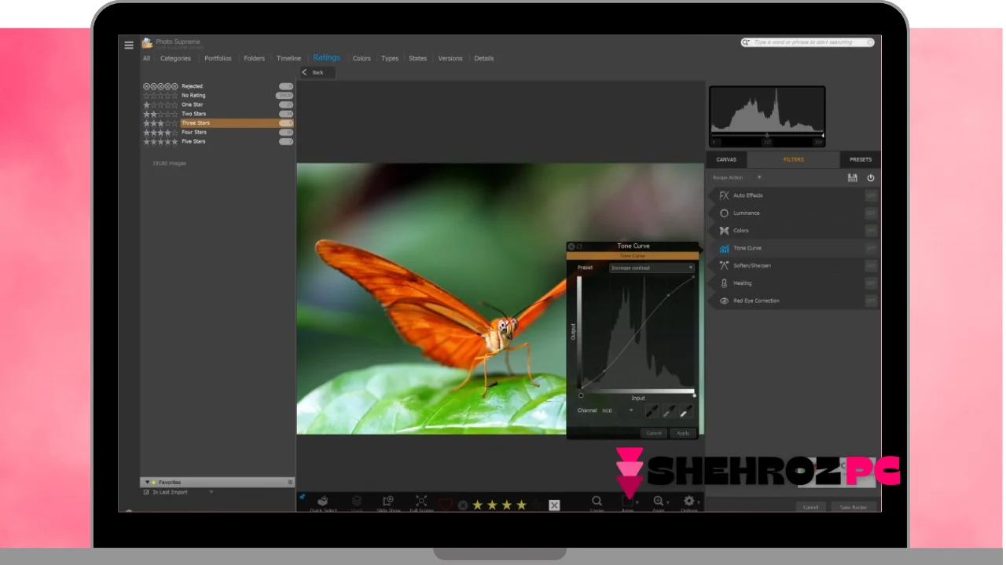Select the No Rating filter

pyautogui.click(x=218, y=95)
